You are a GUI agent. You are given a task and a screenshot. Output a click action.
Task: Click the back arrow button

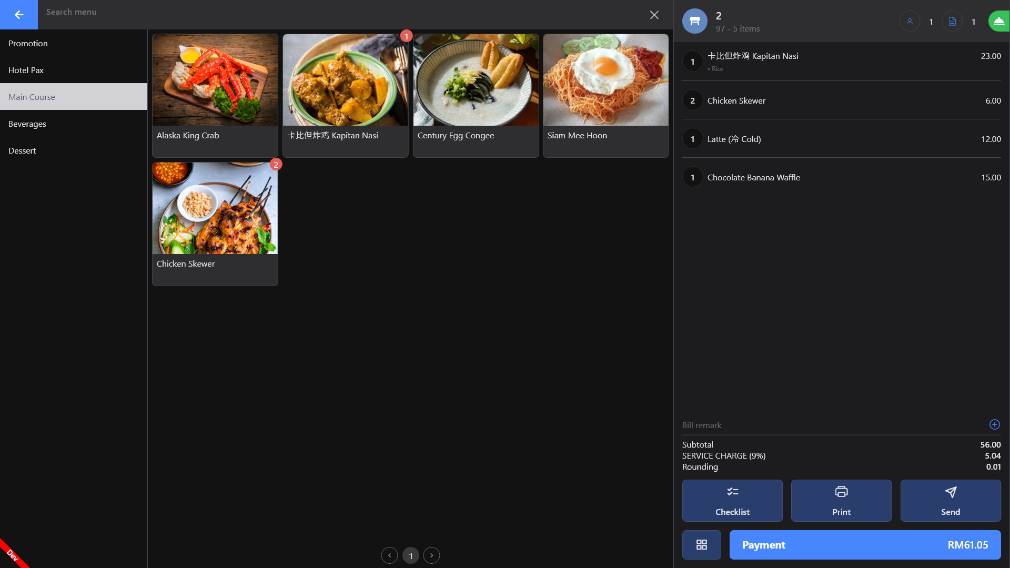19,15
